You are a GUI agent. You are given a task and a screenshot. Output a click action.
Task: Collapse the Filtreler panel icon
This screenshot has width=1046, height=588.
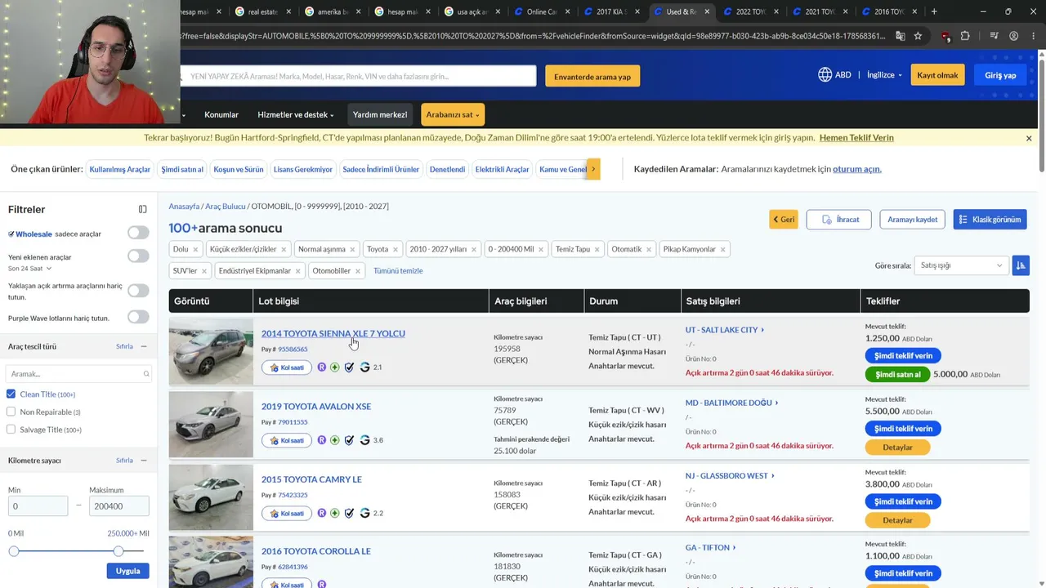[142, 210]
